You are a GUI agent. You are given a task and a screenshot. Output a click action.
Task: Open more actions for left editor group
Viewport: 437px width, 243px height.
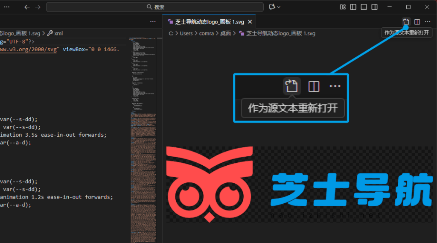[x=153, y=22]
